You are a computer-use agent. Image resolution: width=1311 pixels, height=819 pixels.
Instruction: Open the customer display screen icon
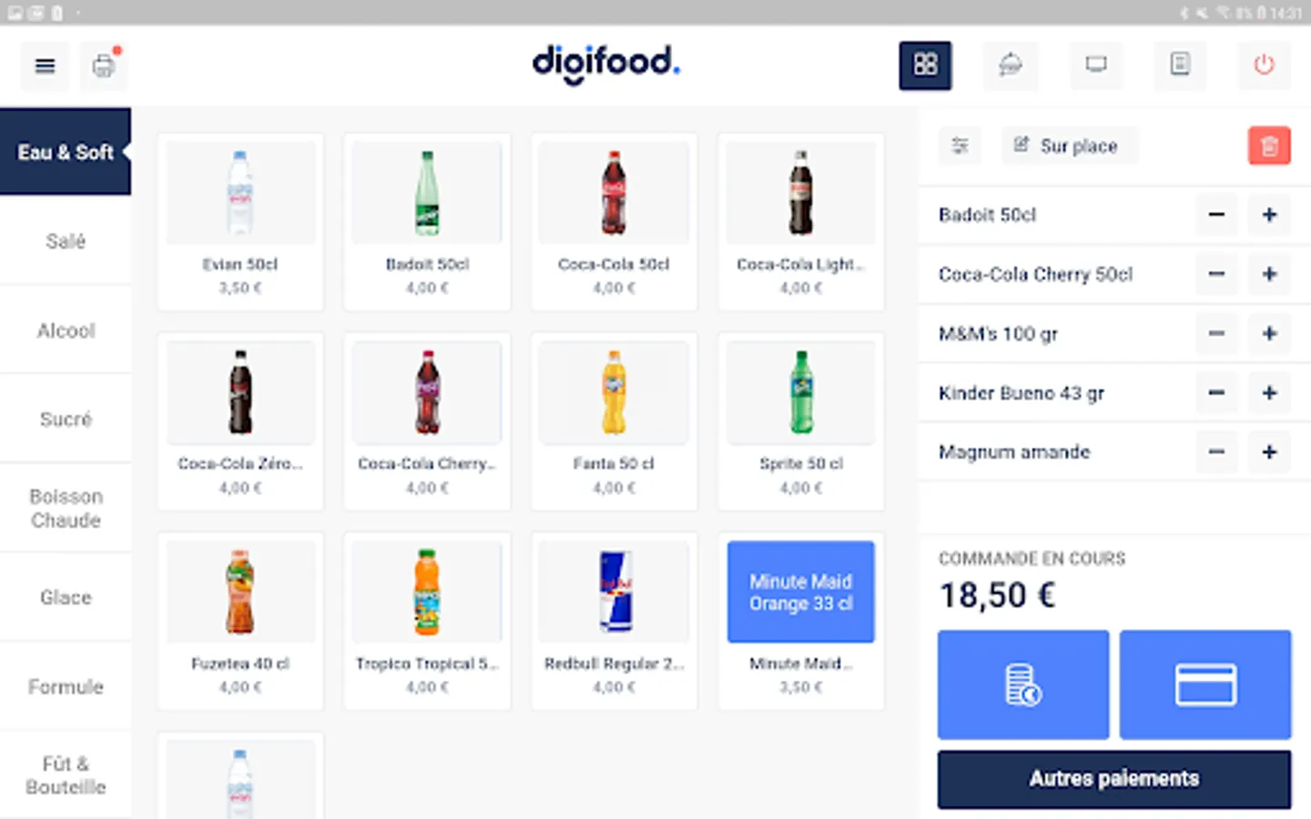pyautogui.click(x=1096, y=65)
